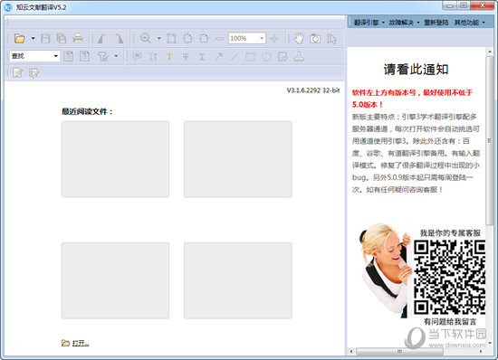
Task: Click the Save copy icon
Action: point(62,39)
